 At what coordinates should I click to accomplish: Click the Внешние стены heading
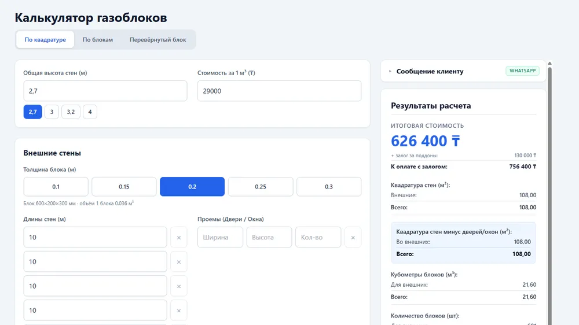pos(52,153)
